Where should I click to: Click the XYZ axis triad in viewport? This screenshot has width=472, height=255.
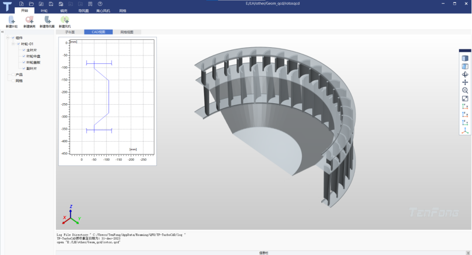[x=72, y=215]
